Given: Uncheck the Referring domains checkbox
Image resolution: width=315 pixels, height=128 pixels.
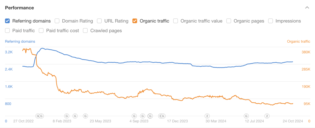Looking at the screenshot, I should [7, 21].
